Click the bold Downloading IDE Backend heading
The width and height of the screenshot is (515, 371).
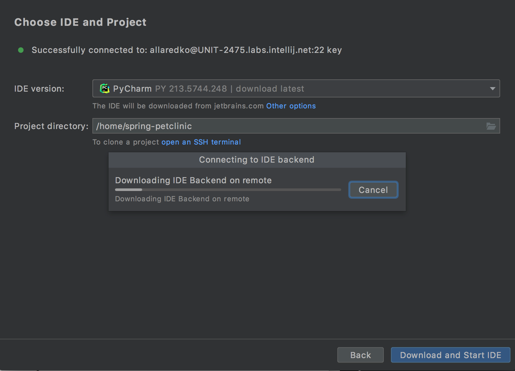pyautogui.click(x=193, y=180)
